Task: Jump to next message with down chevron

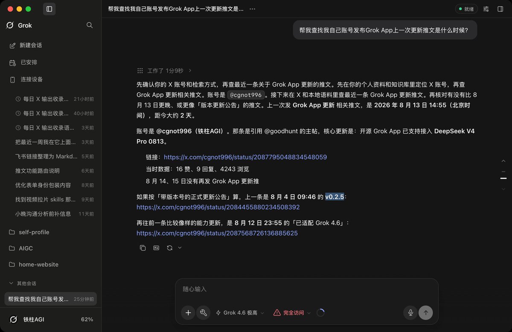Action: 503,188
